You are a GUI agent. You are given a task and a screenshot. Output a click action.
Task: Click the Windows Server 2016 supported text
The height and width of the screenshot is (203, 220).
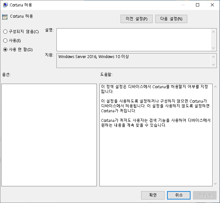[x=93, y=57]
